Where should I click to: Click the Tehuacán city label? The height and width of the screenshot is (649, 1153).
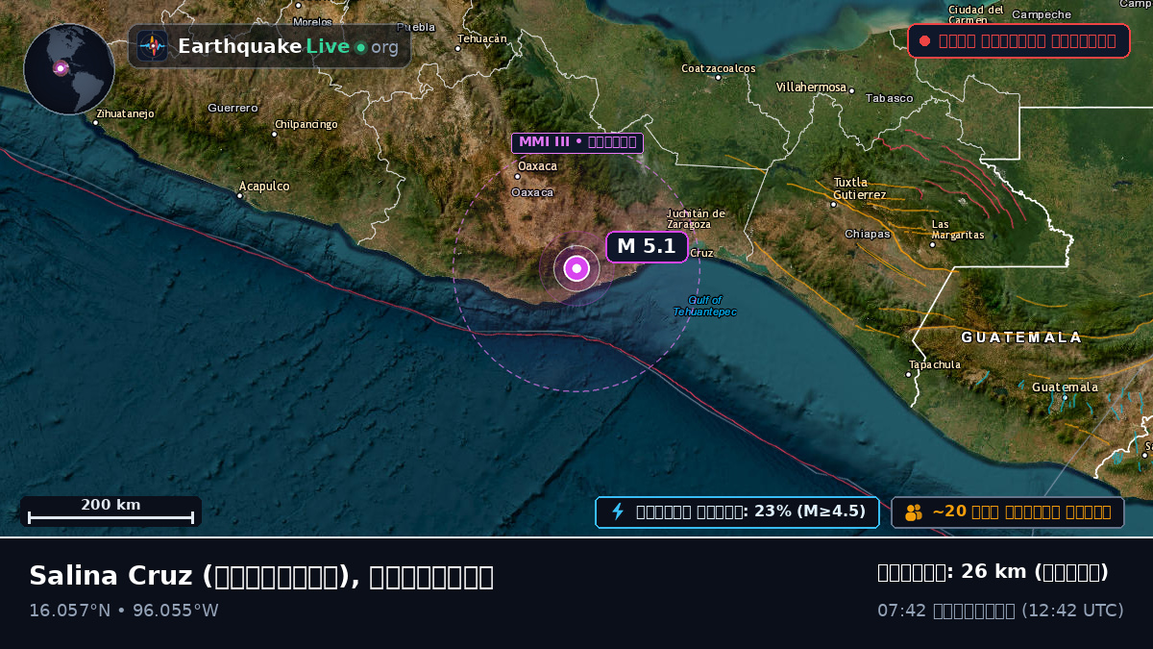tap(482, 38)
